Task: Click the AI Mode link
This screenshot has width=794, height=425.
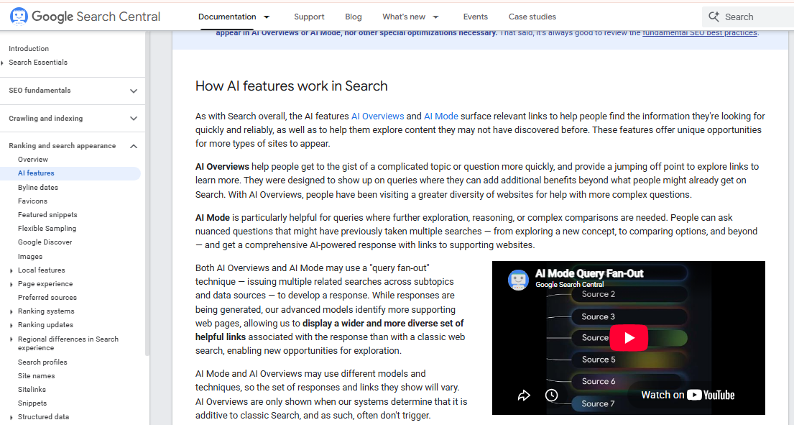Action: tap(441, 116)
